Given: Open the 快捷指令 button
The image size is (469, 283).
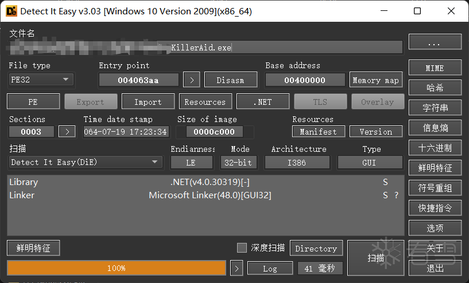Looking at the screenshot, I should [x=435, y=208].
